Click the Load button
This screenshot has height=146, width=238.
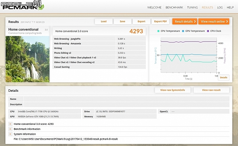point(104,22)
